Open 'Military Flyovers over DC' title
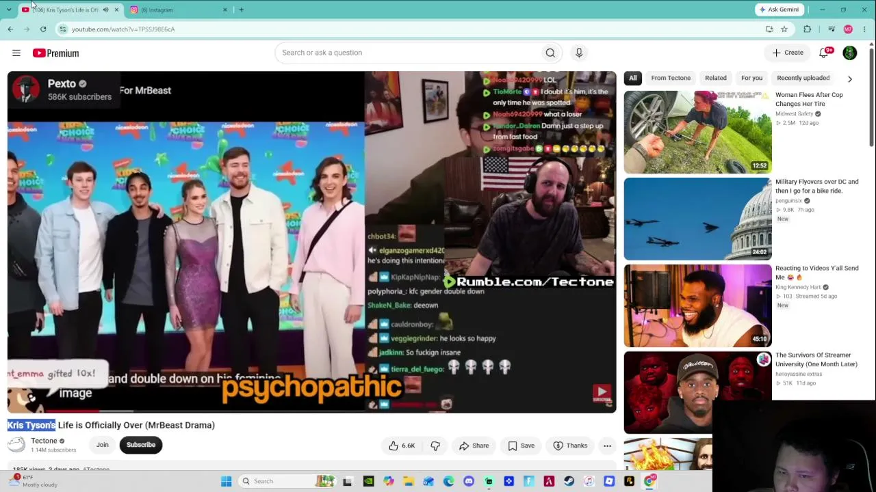Image resolution: width=876 pixels, height=492 pixels. pyautogui.click(x=816, y=186)
